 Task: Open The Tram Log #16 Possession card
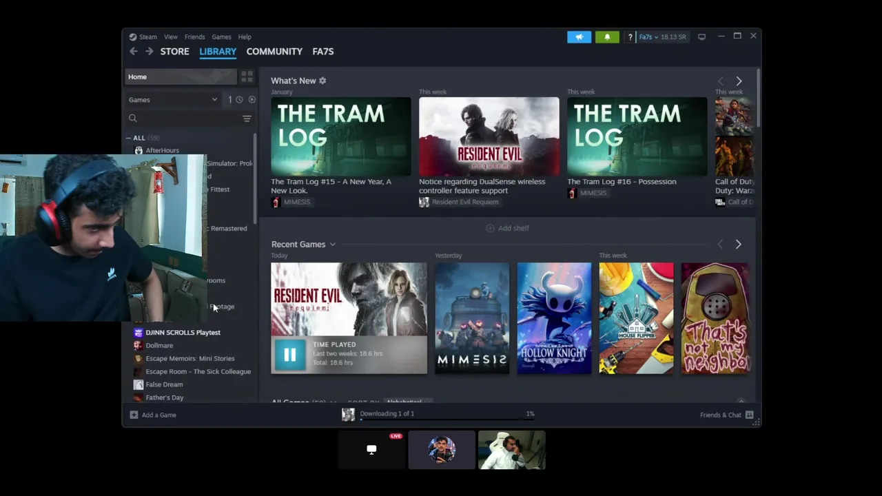[637, 136]
